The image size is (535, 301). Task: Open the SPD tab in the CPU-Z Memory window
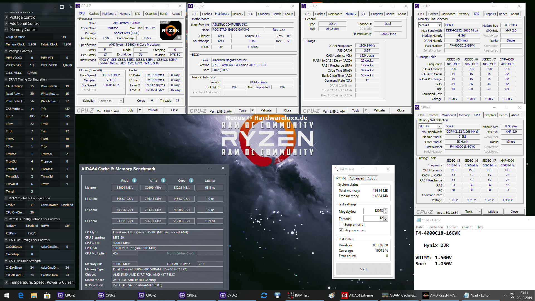(x=363, y=14)
